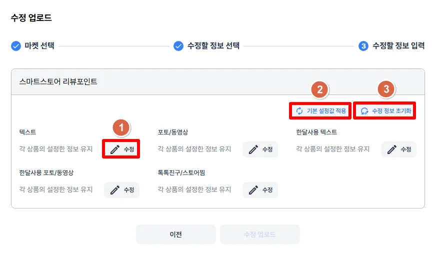Click the pencil icon for 텍스트
437x255 pixels.
pyautogui.click(x=115, y=149)
